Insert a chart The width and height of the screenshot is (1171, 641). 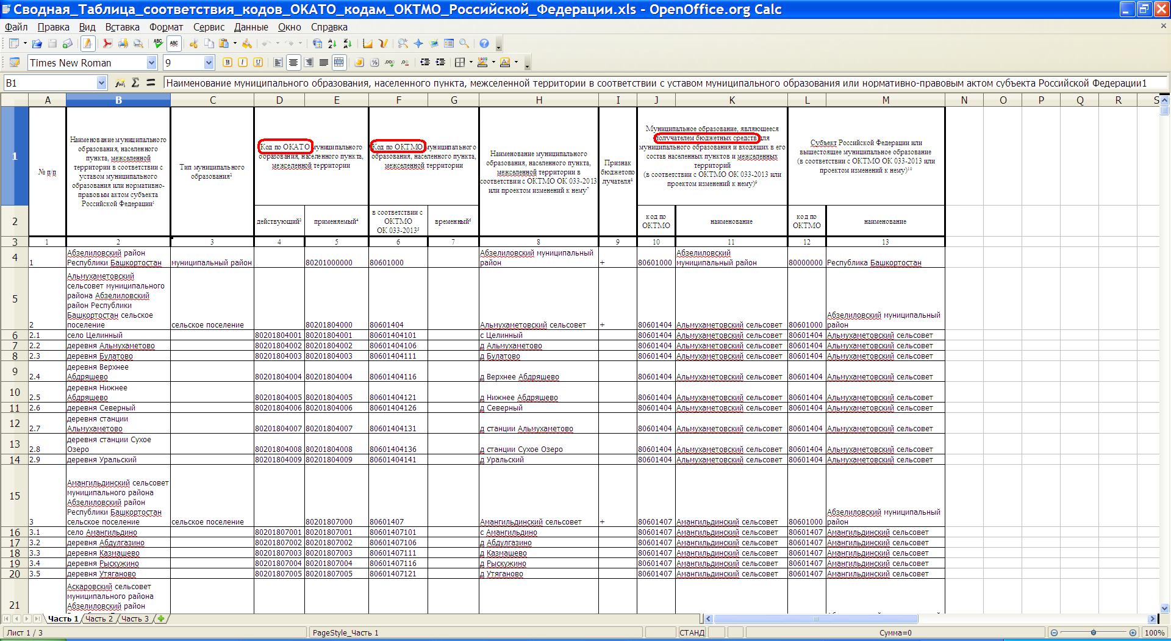coord(368,43)
